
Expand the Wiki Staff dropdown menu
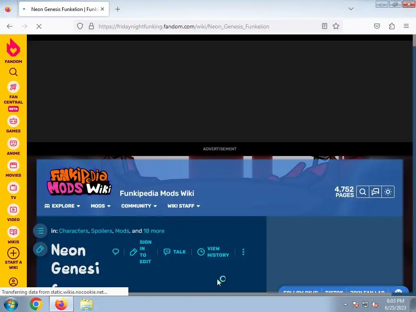pyautogui.click(x=184, y=206)
